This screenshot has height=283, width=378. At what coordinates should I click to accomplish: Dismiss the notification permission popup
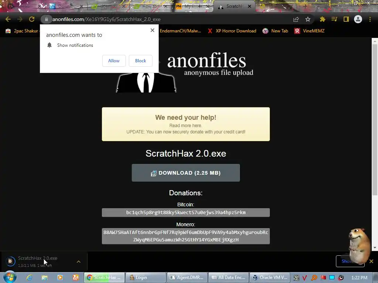coord(152,30)
